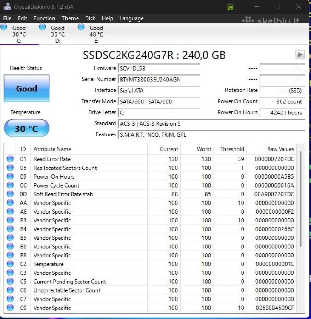This screenshot has height=319, width=311.
Task: Click the ID column header
Action: tap(23, 149)
